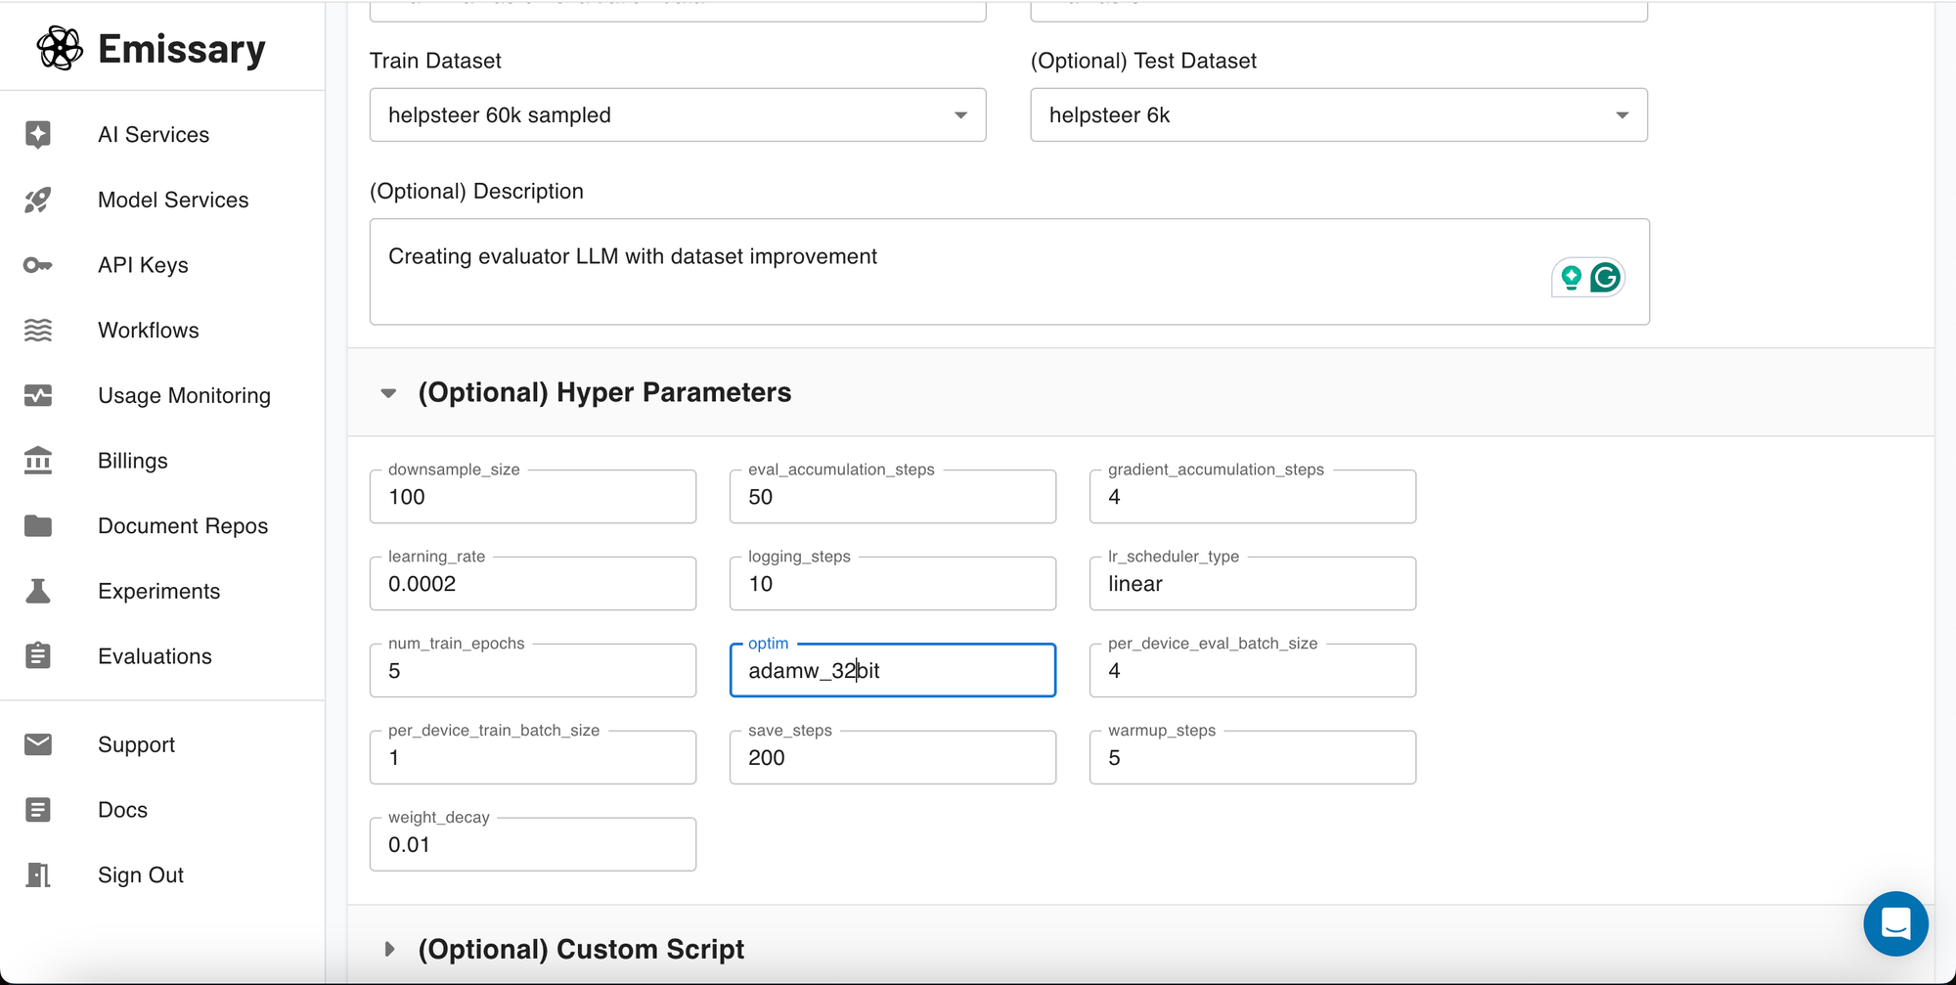Open AI Services menu item
The image size is (1956, 985).
(154, 134)
